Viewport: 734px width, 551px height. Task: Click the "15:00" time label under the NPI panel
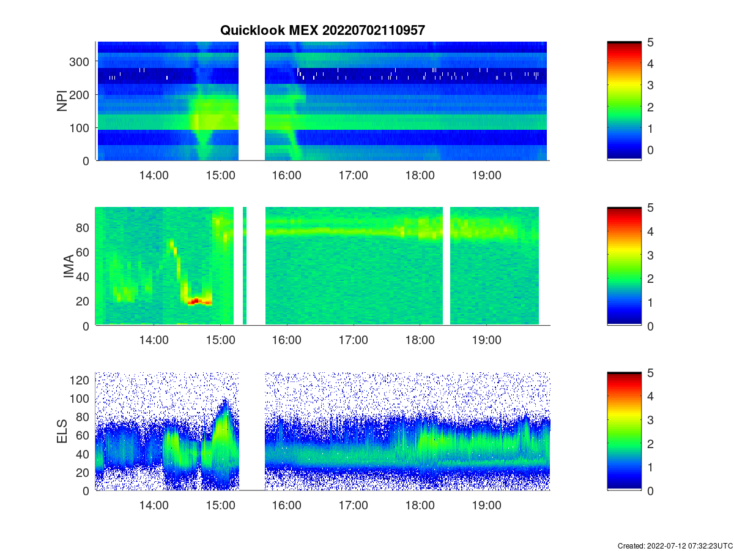coord(220,175)
